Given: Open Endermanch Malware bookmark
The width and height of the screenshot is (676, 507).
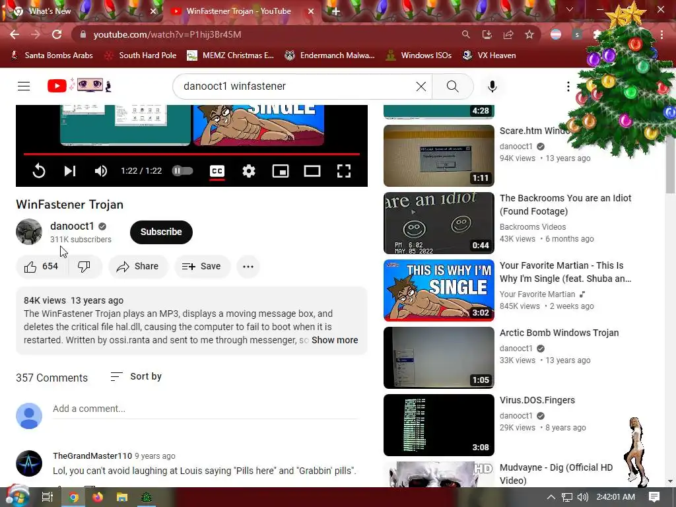Looking at the screenshot, I should (330, 55).
